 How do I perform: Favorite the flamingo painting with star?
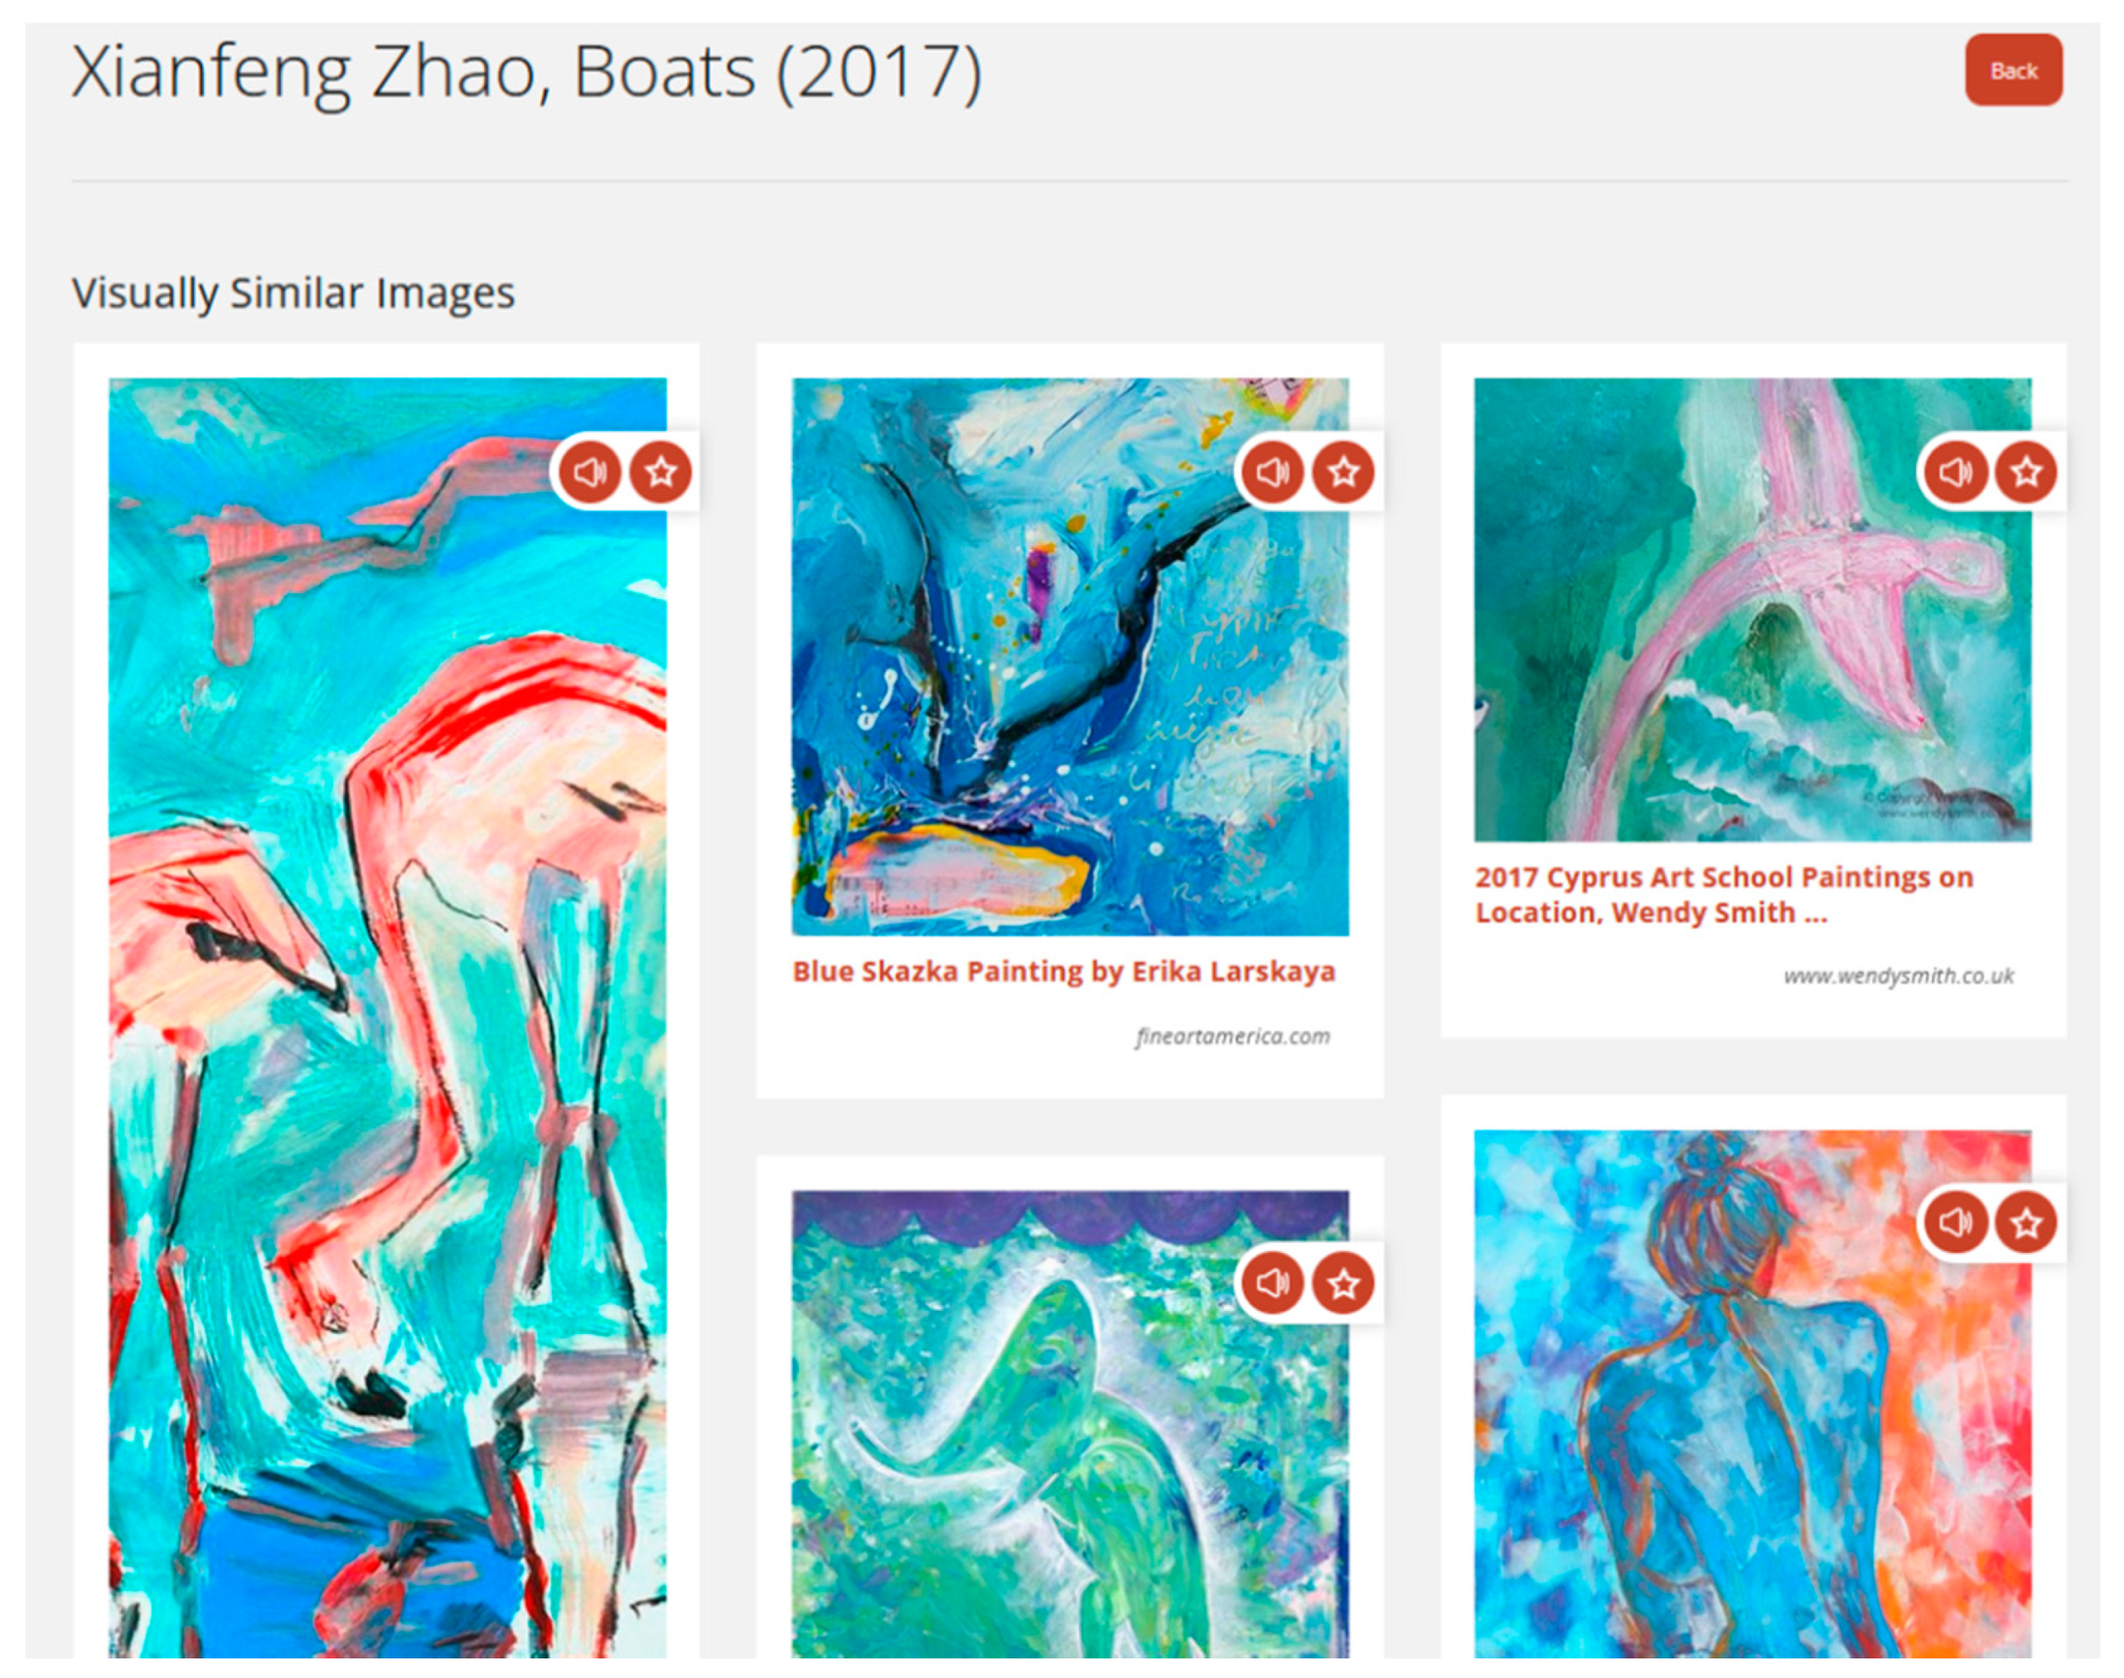click(660, 473)
